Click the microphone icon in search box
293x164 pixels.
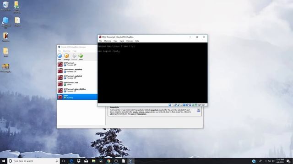click(57, 161)
